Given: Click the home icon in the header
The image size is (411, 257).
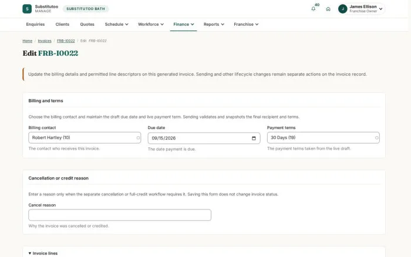Looking at the screenshot, I should (x=328, y=9).
